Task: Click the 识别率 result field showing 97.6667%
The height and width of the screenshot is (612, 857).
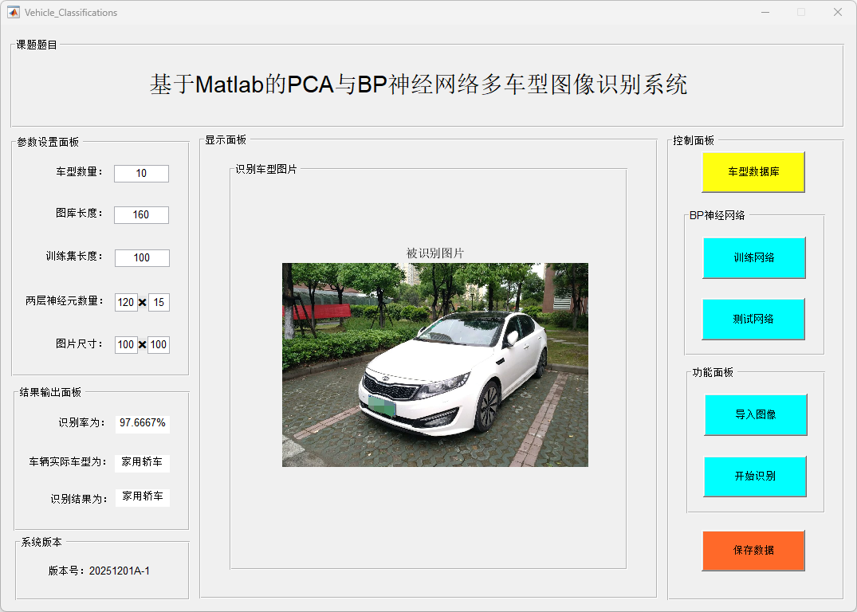Action: [x=143, y=423]
